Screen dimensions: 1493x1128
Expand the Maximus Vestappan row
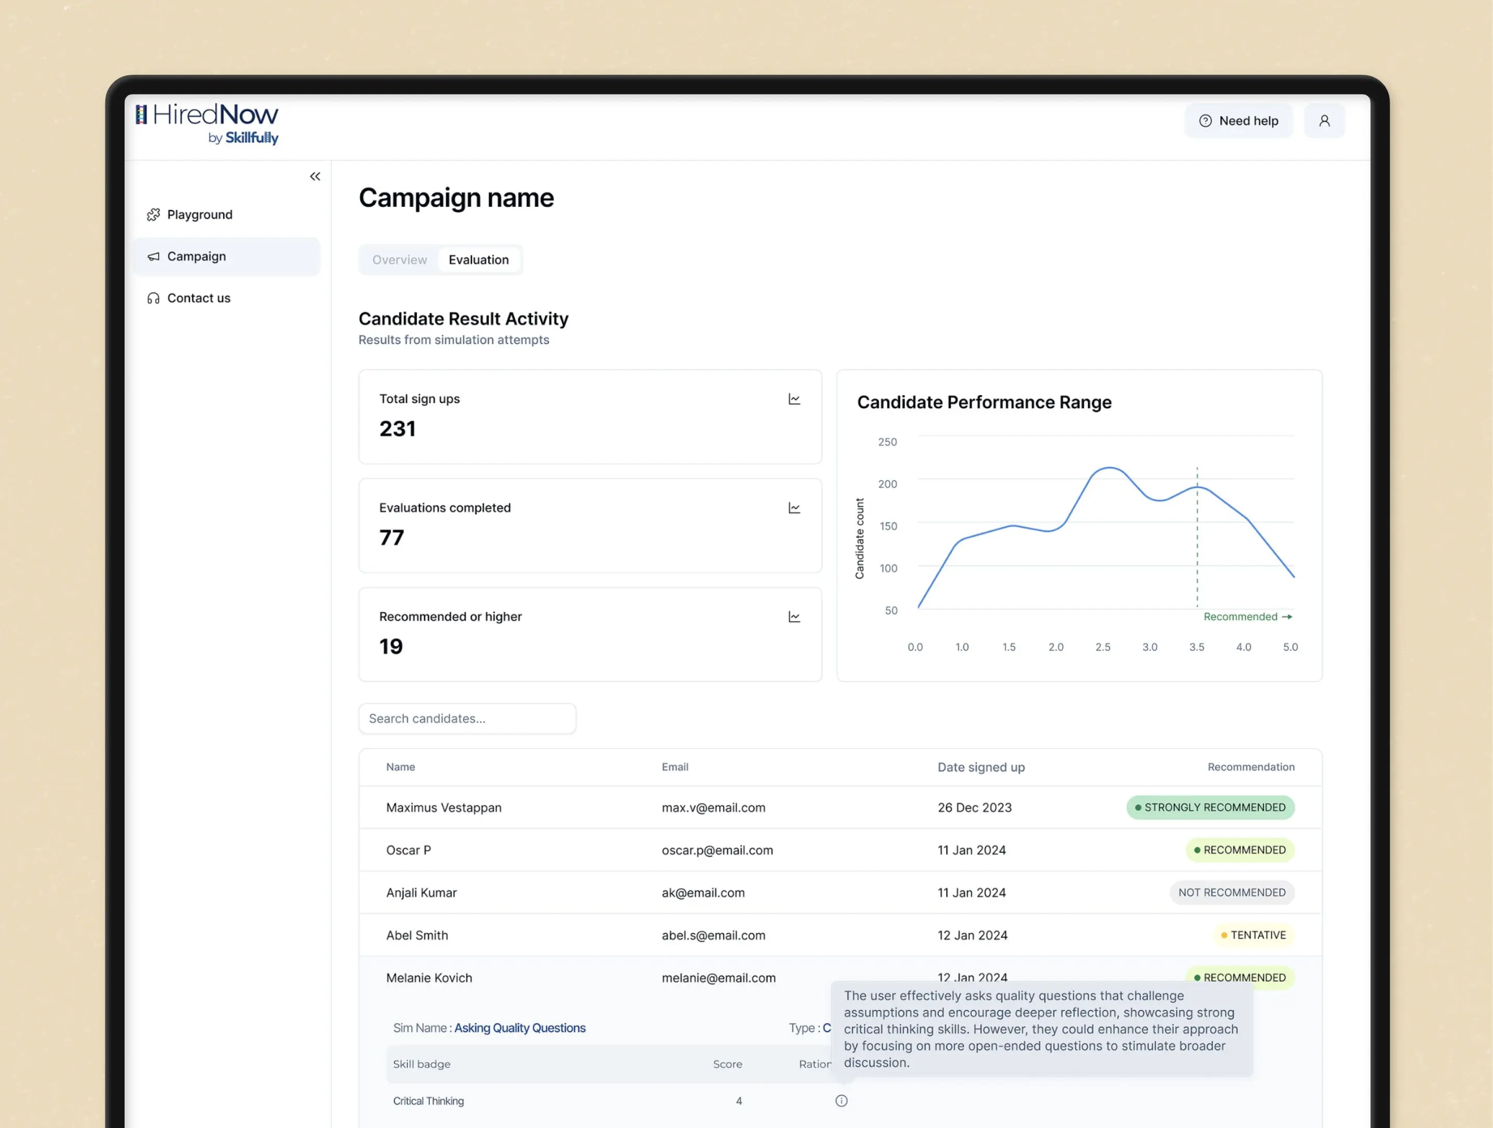tap(443, 808)
